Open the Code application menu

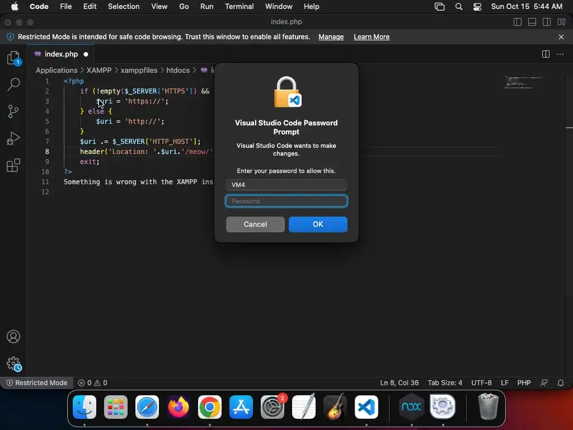(x=39, y=7)
